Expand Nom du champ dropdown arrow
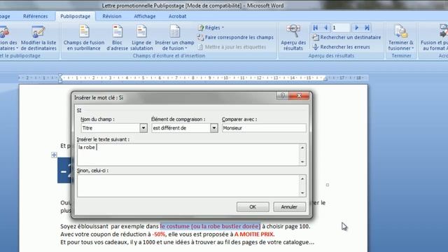Viewport: 448px width, 252px height. [143, 128]
